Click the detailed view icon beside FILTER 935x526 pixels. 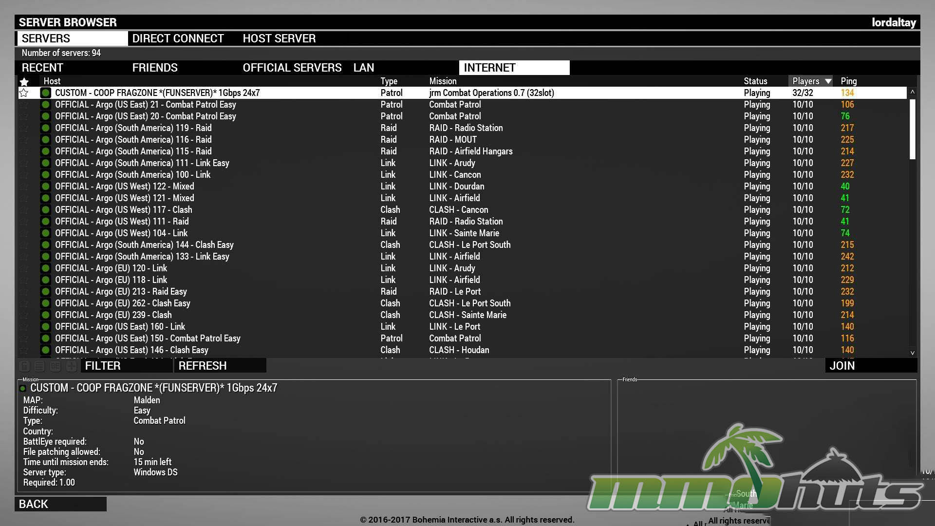(56, 366)
